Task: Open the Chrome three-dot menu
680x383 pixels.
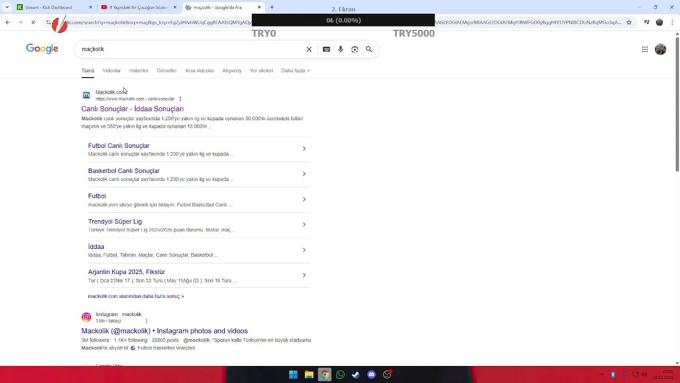Action: point(671,22)
